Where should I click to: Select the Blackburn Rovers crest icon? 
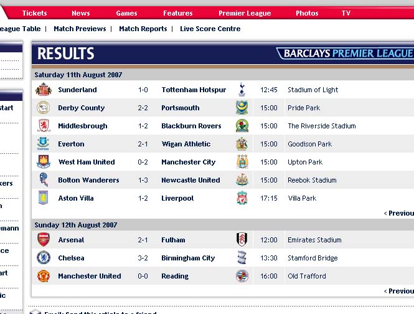pyautogui.click(x=242, y=126)
